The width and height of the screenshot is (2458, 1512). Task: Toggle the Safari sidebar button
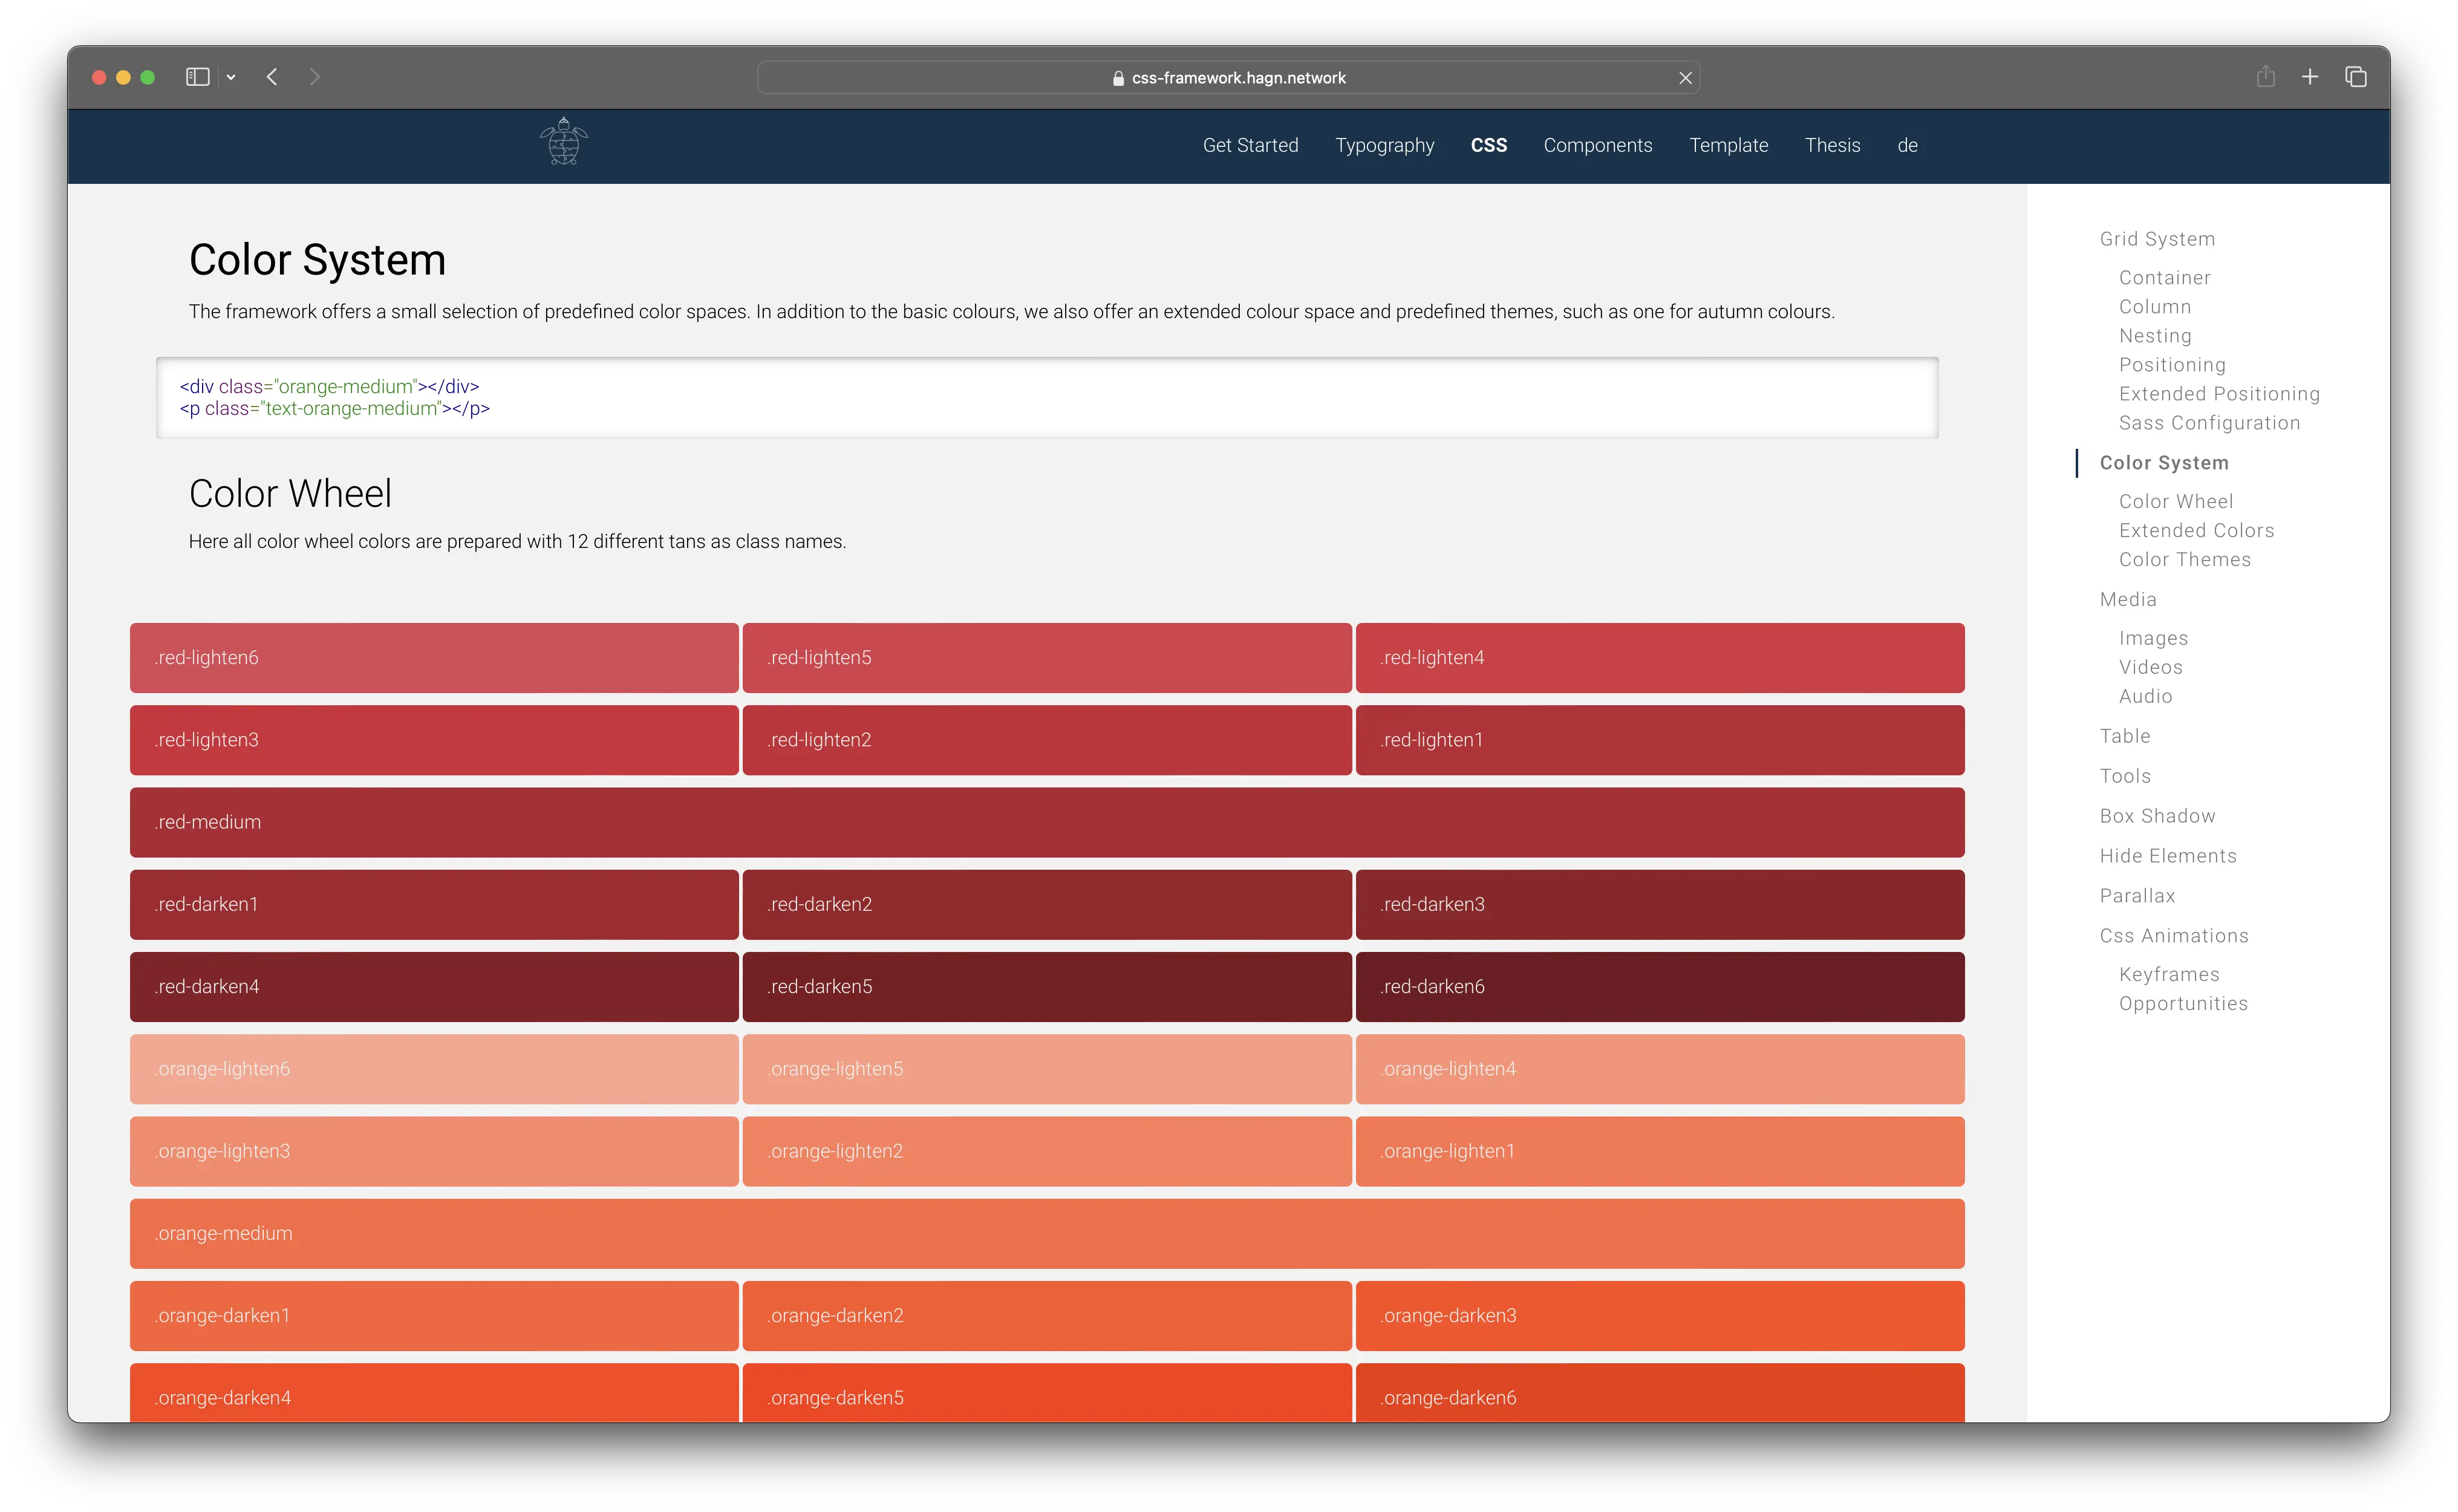tap(197, 77)
